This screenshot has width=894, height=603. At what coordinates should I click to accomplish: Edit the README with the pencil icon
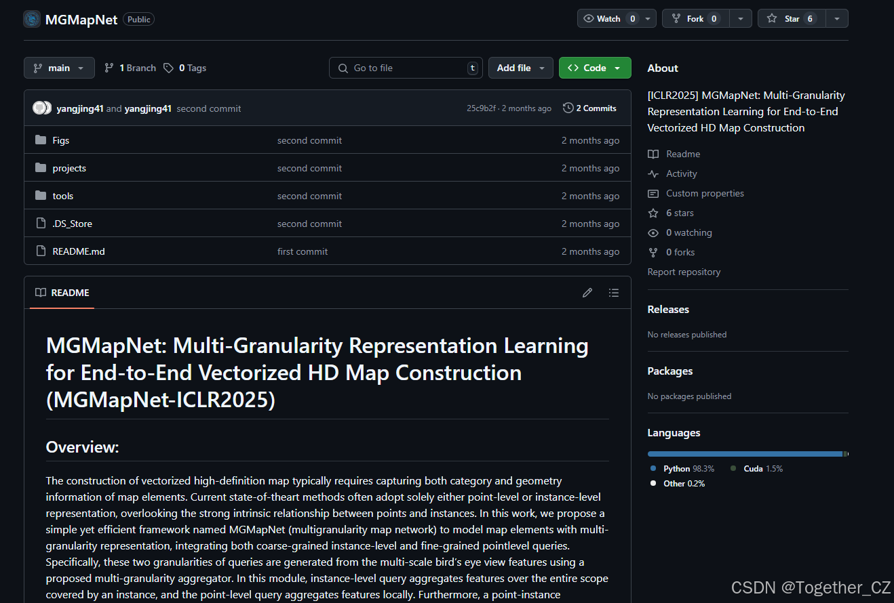pyautogui.click(x=587, y=292)
